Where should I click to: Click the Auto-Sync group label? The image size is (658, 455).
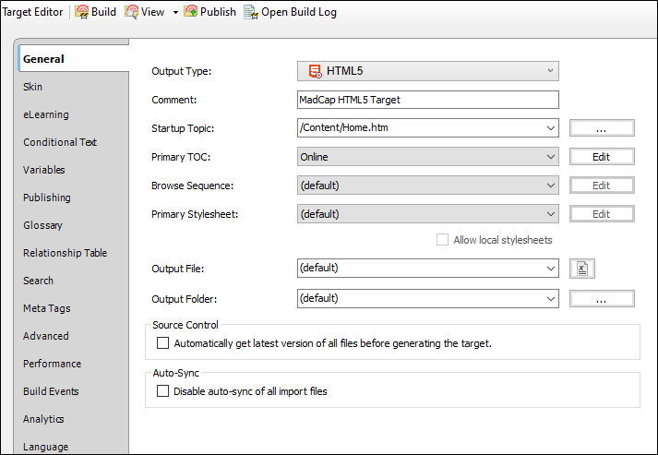coord(175,373)
